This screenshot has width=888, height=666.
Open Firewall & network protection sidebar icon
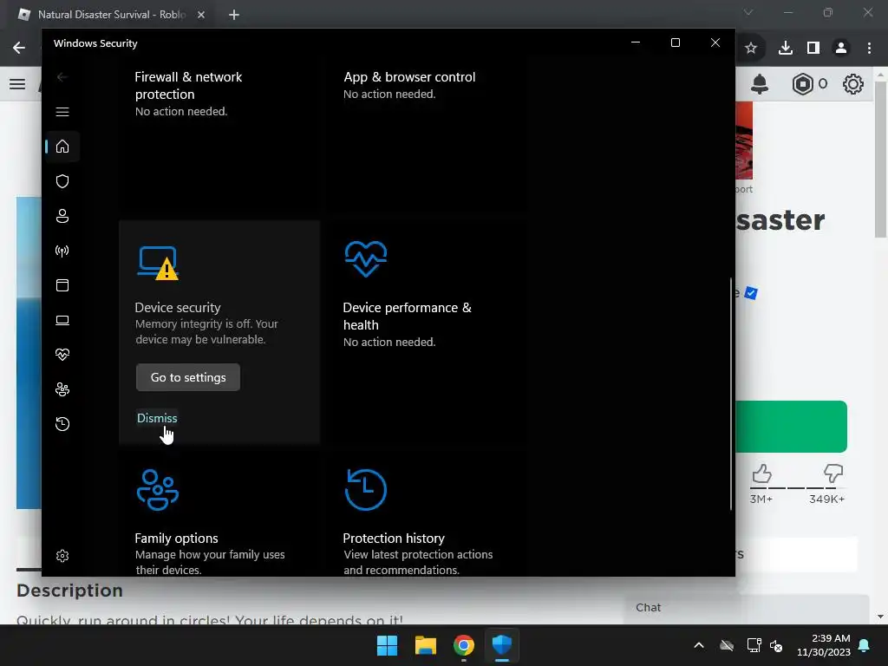coord(62,251)
